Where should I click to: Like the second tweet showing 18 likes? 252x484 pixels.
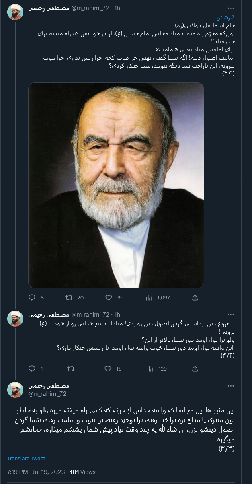point(108,368)
